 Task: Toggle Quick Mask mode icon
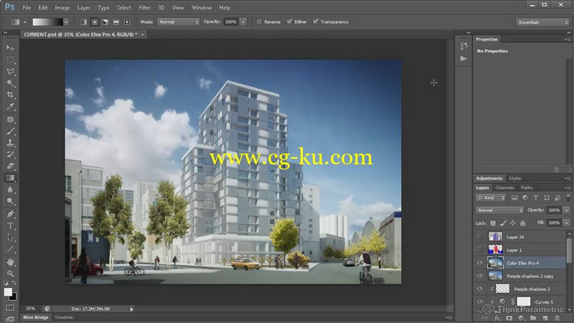[x=10, y=308]
